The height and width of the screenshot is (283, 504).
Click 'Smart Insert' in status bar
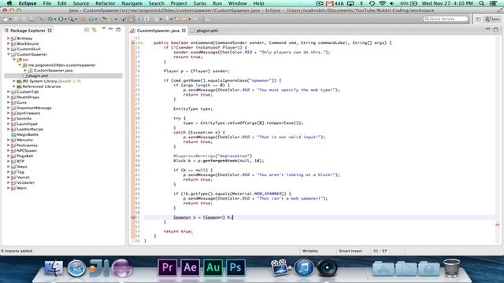350,251
